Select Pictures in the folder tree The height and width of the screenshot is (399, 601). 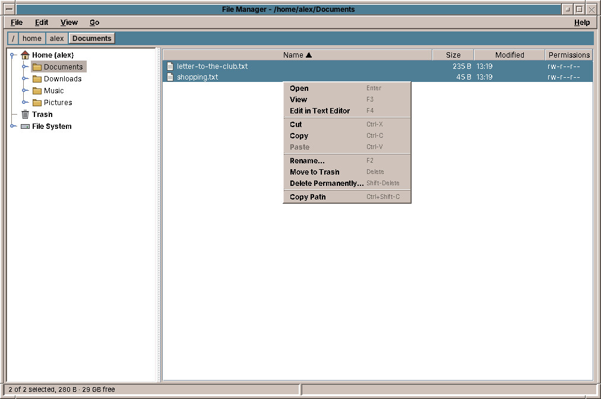(x=58, y=102)
